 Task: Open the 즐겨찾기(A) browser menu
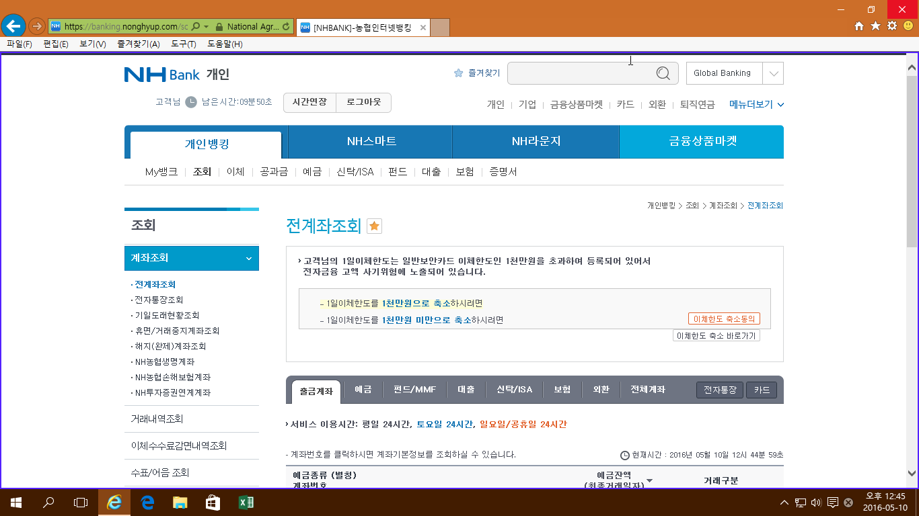point(138,44)
